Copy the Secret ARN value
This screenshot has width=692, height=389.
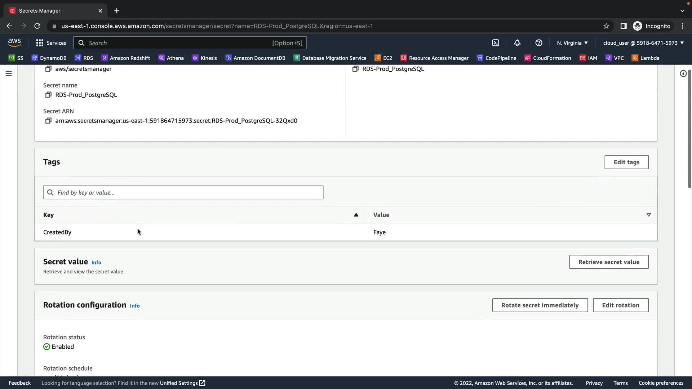[48, 121]
